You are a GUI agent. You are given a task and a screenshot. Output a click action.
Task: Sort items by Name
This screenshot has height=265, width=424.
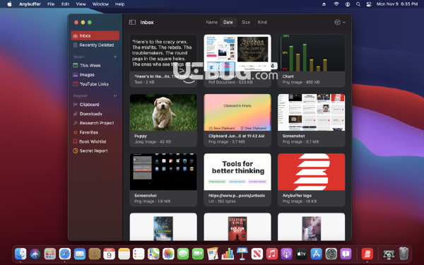click(212, 22)
